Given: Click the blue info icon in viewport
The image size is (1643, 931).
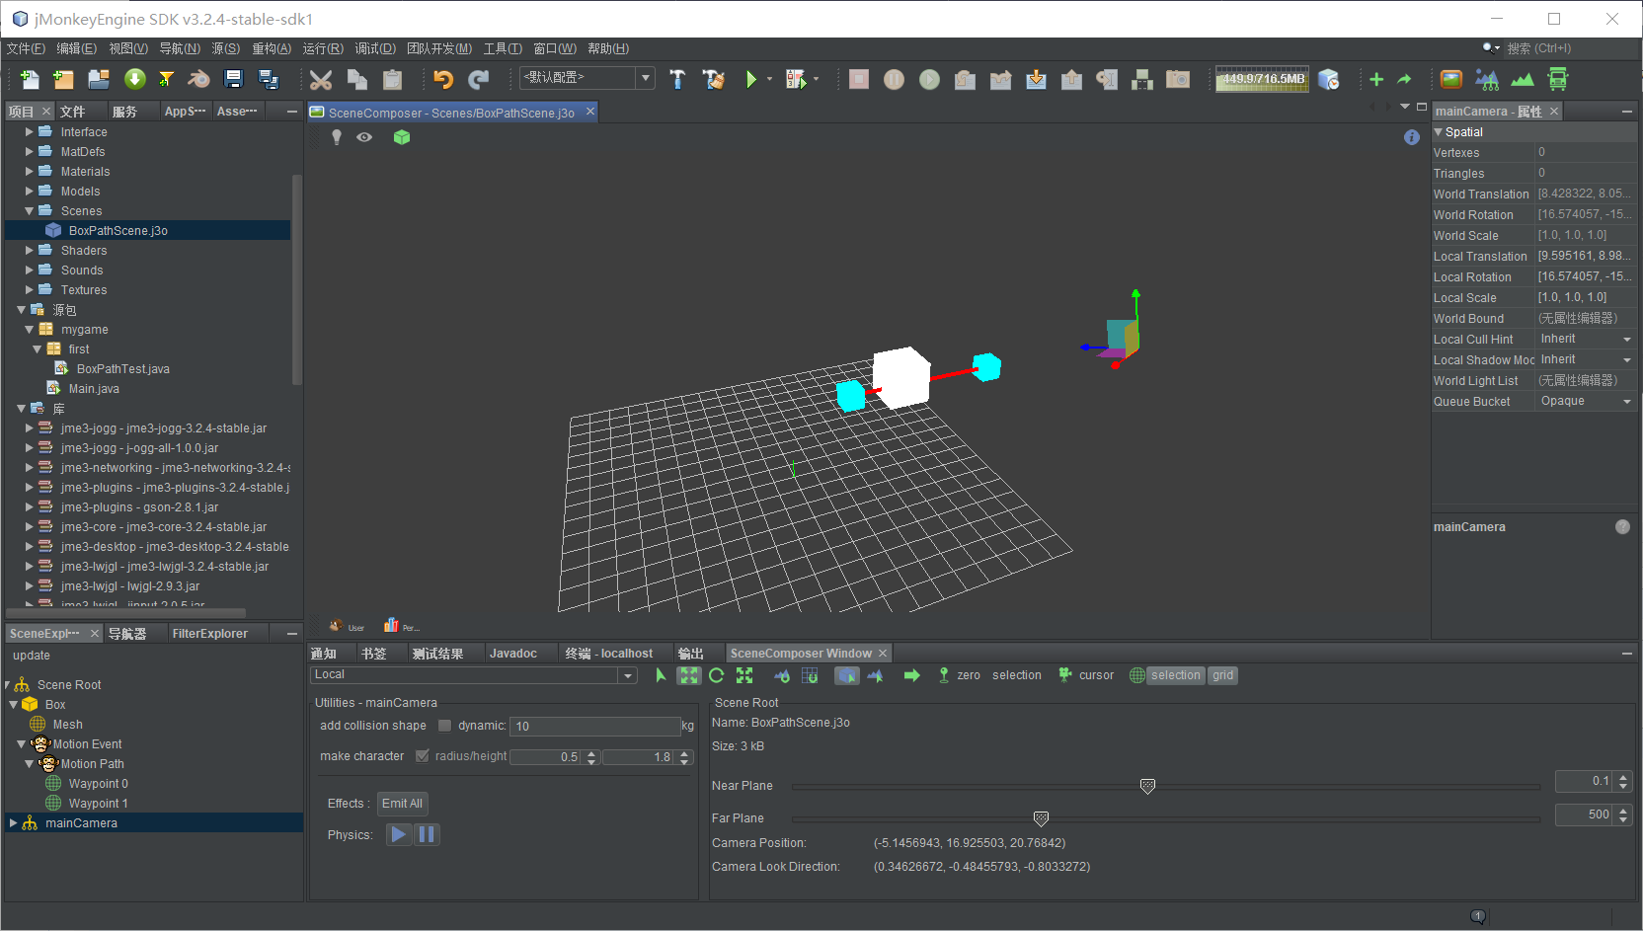Looking at the screenshot, I should (1412, 137).
